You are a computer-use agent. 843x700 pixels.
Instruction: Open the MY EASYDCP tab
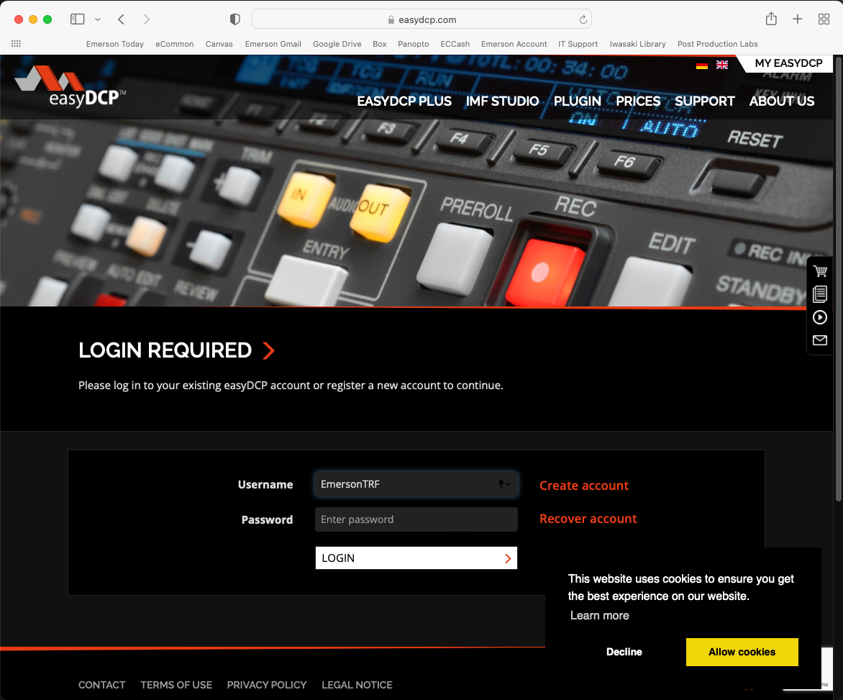pos(788,63)
